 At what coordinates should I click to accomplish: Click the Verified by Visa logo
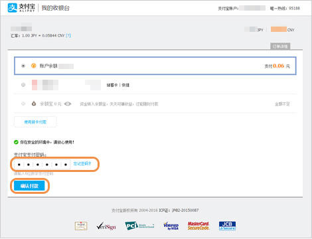pyautogui.click(x=171, y=226)
